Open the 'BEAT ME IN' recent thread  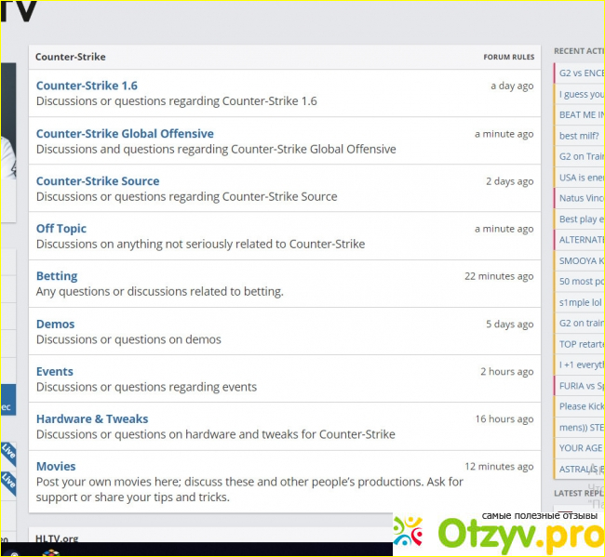click(x=581, y=114)
